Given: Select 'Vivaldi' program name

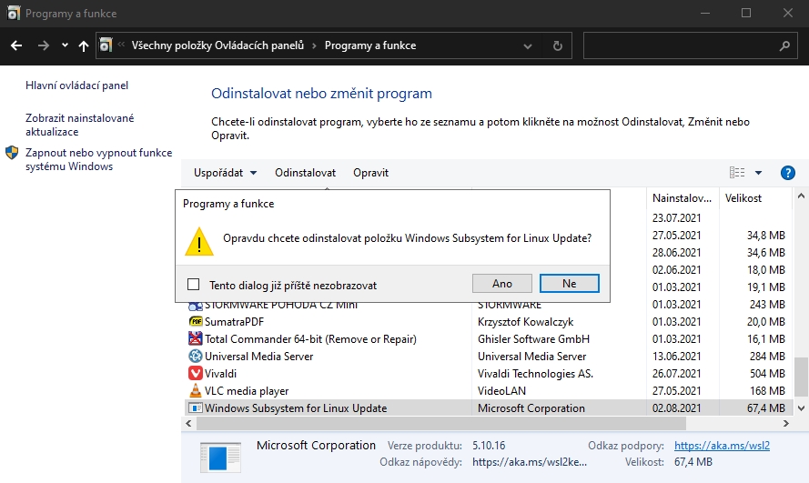Looking at the screenshot, I should pos(221,373).
